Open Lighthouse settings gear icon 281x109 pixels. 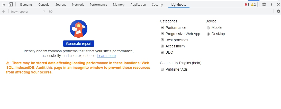278,11
